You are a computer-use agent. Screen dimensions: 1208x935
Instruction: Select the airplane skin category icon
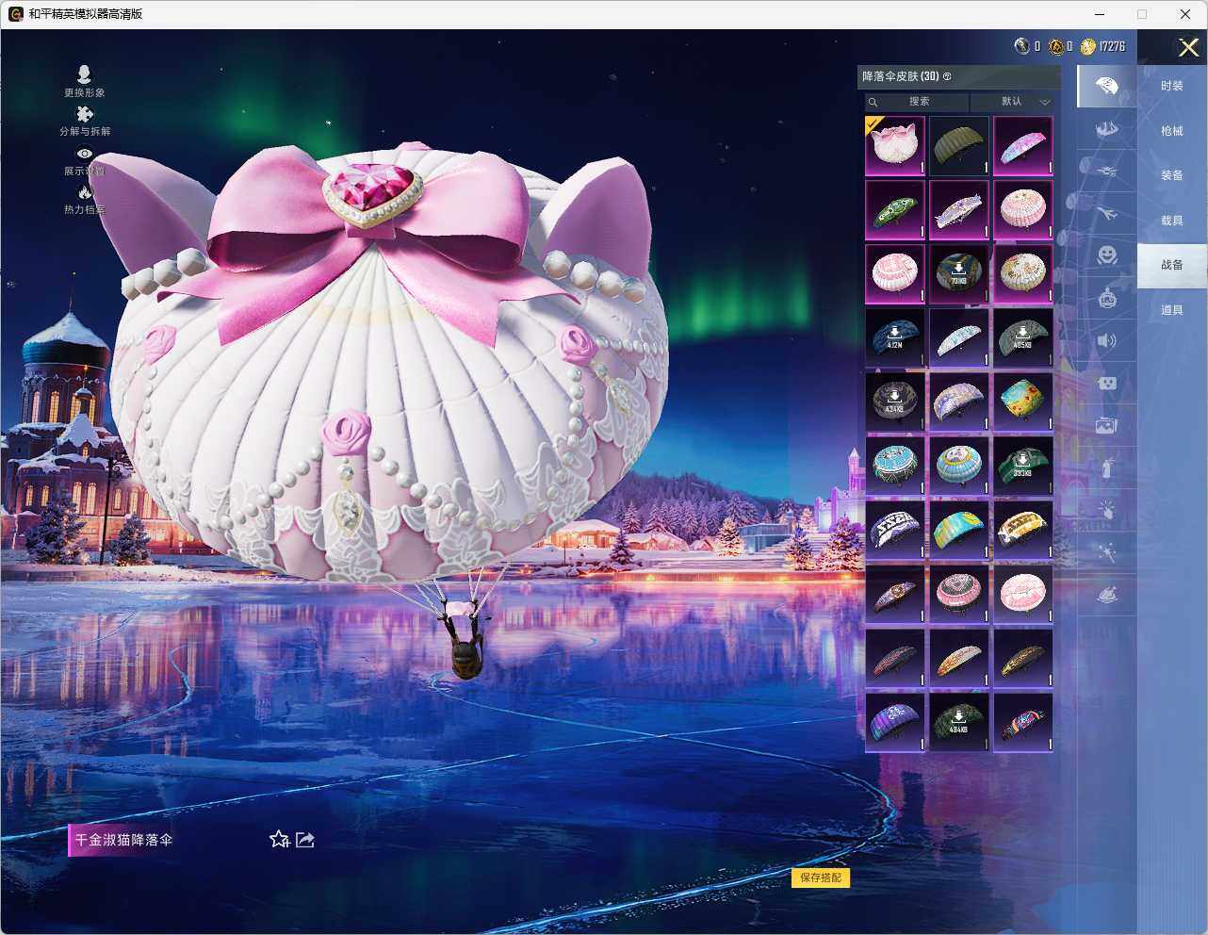point(1106,214)
